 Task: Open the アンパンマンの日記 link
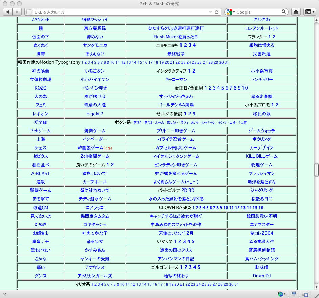coord(176,259)
